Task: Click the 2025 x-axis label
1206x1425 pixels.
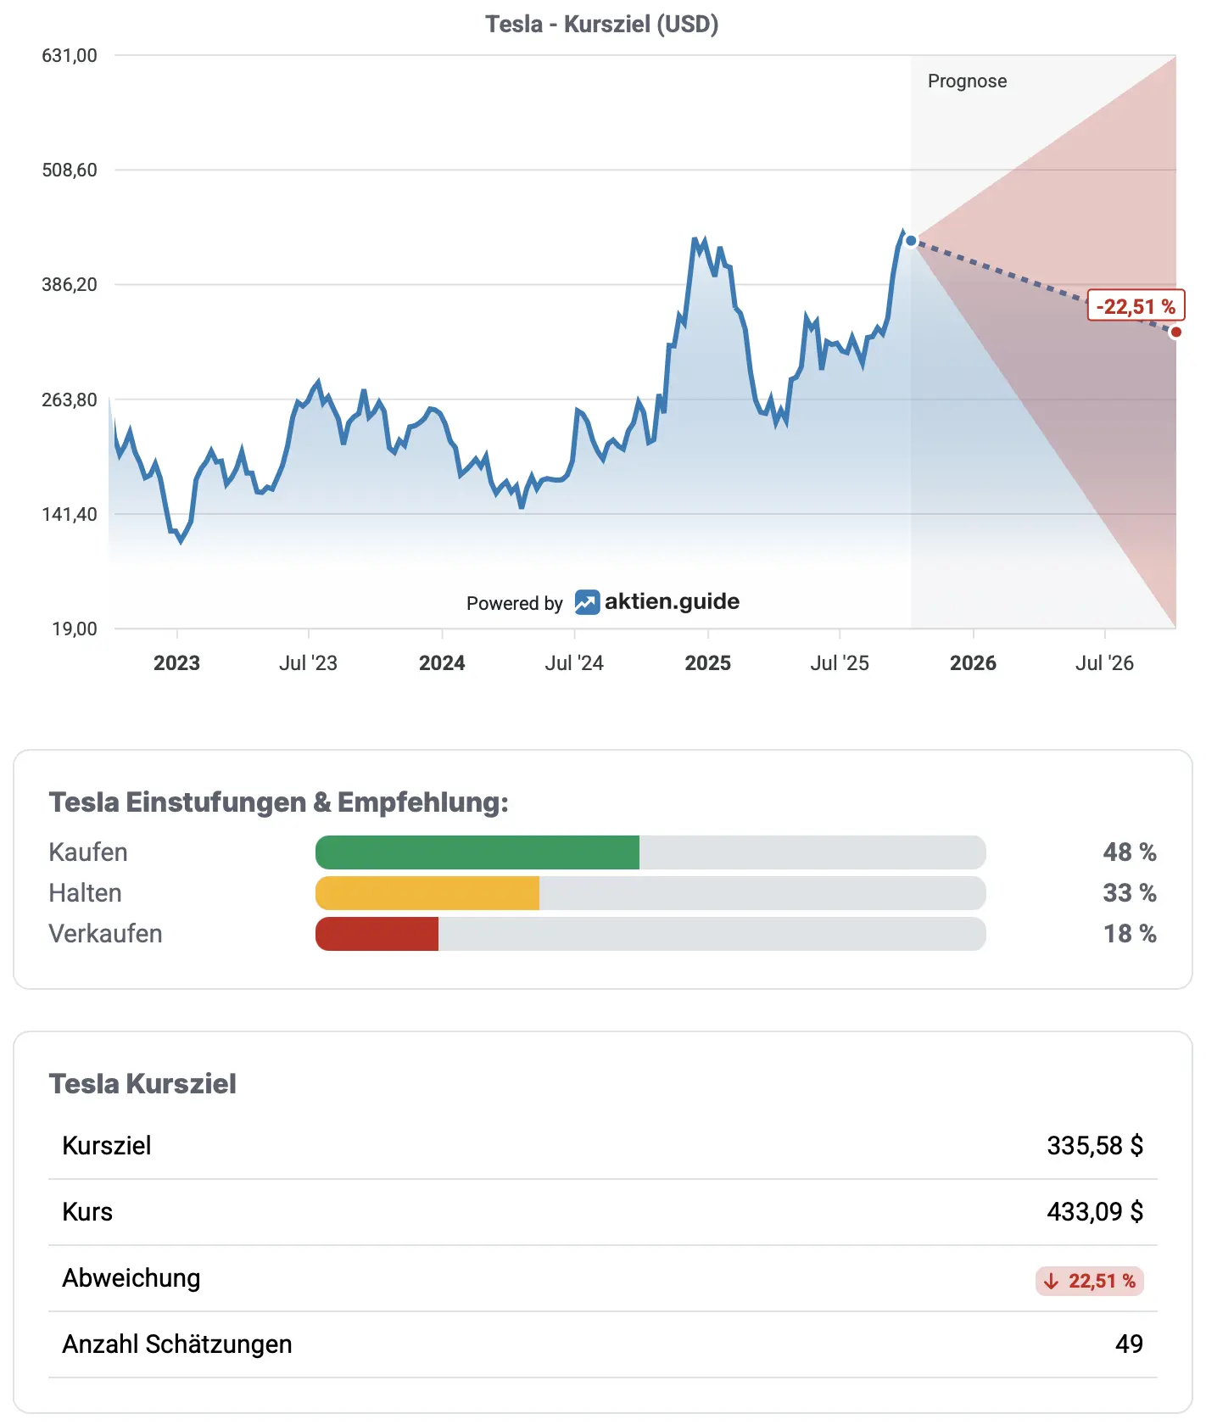Action: [x=707, y=663]
